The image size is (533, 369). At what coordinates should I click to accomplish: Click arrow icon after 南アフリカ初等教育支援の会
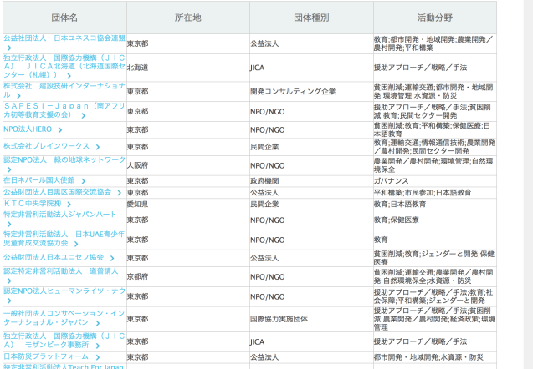84,116
